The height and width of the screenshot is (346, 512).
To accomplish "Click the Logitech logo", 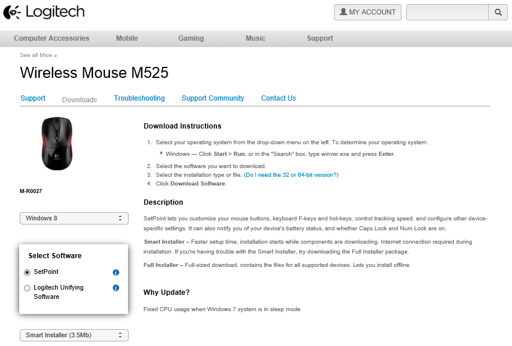I will [44, 12].
